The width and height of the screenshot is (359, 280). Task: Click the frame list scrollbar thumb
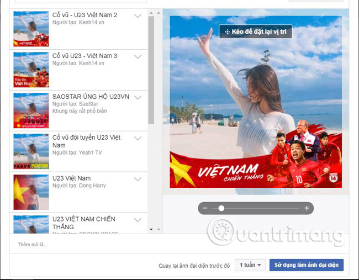[151, 70]
